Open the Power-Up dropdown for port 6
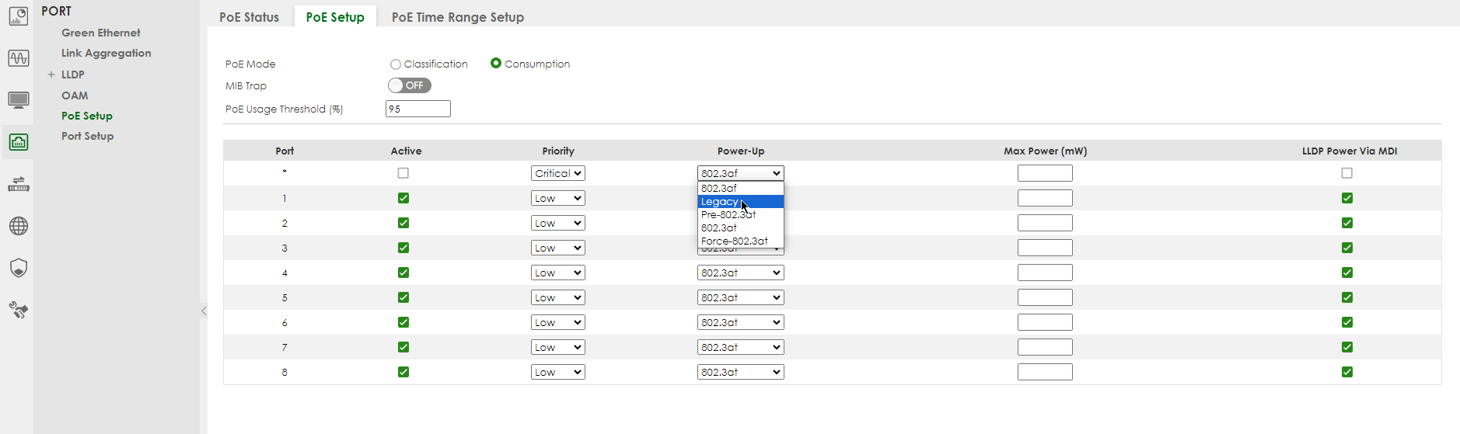Image resolution: width=1460 pixels, height=434 pixels. (740, 322)
